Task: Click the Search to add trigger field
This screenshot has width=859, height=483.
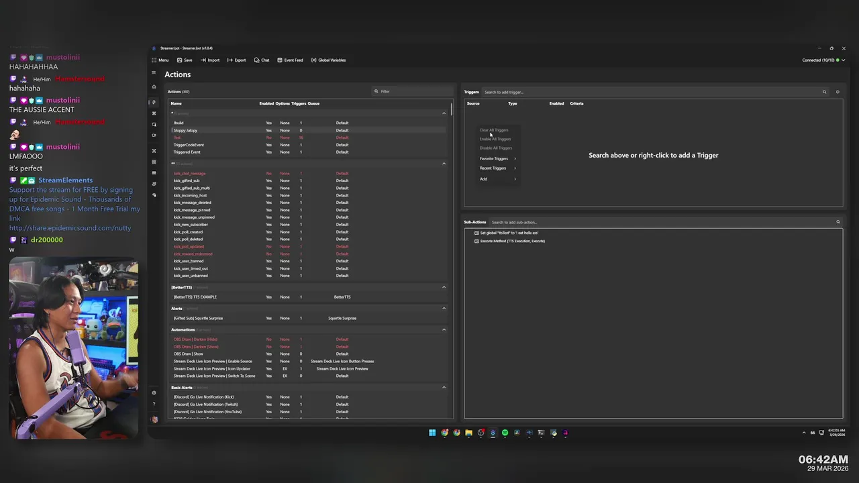Action: tap(650, 92)
